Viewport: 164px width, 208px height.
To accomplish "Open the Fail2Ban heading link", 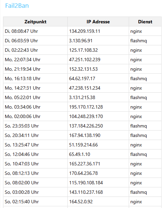I will click(x=17, y=5).
